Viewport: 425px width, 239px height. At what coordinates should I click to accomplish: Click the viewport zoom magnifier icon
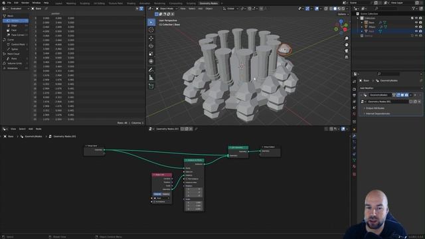point(347,39)
